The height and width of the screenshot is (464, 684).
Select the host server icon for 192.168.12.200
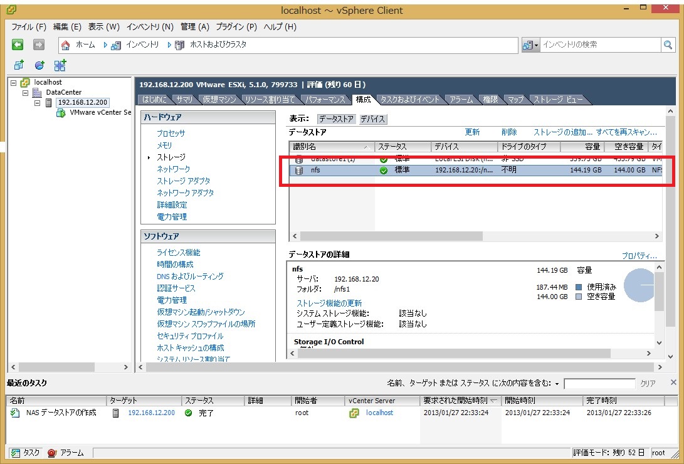click(48, 102)
